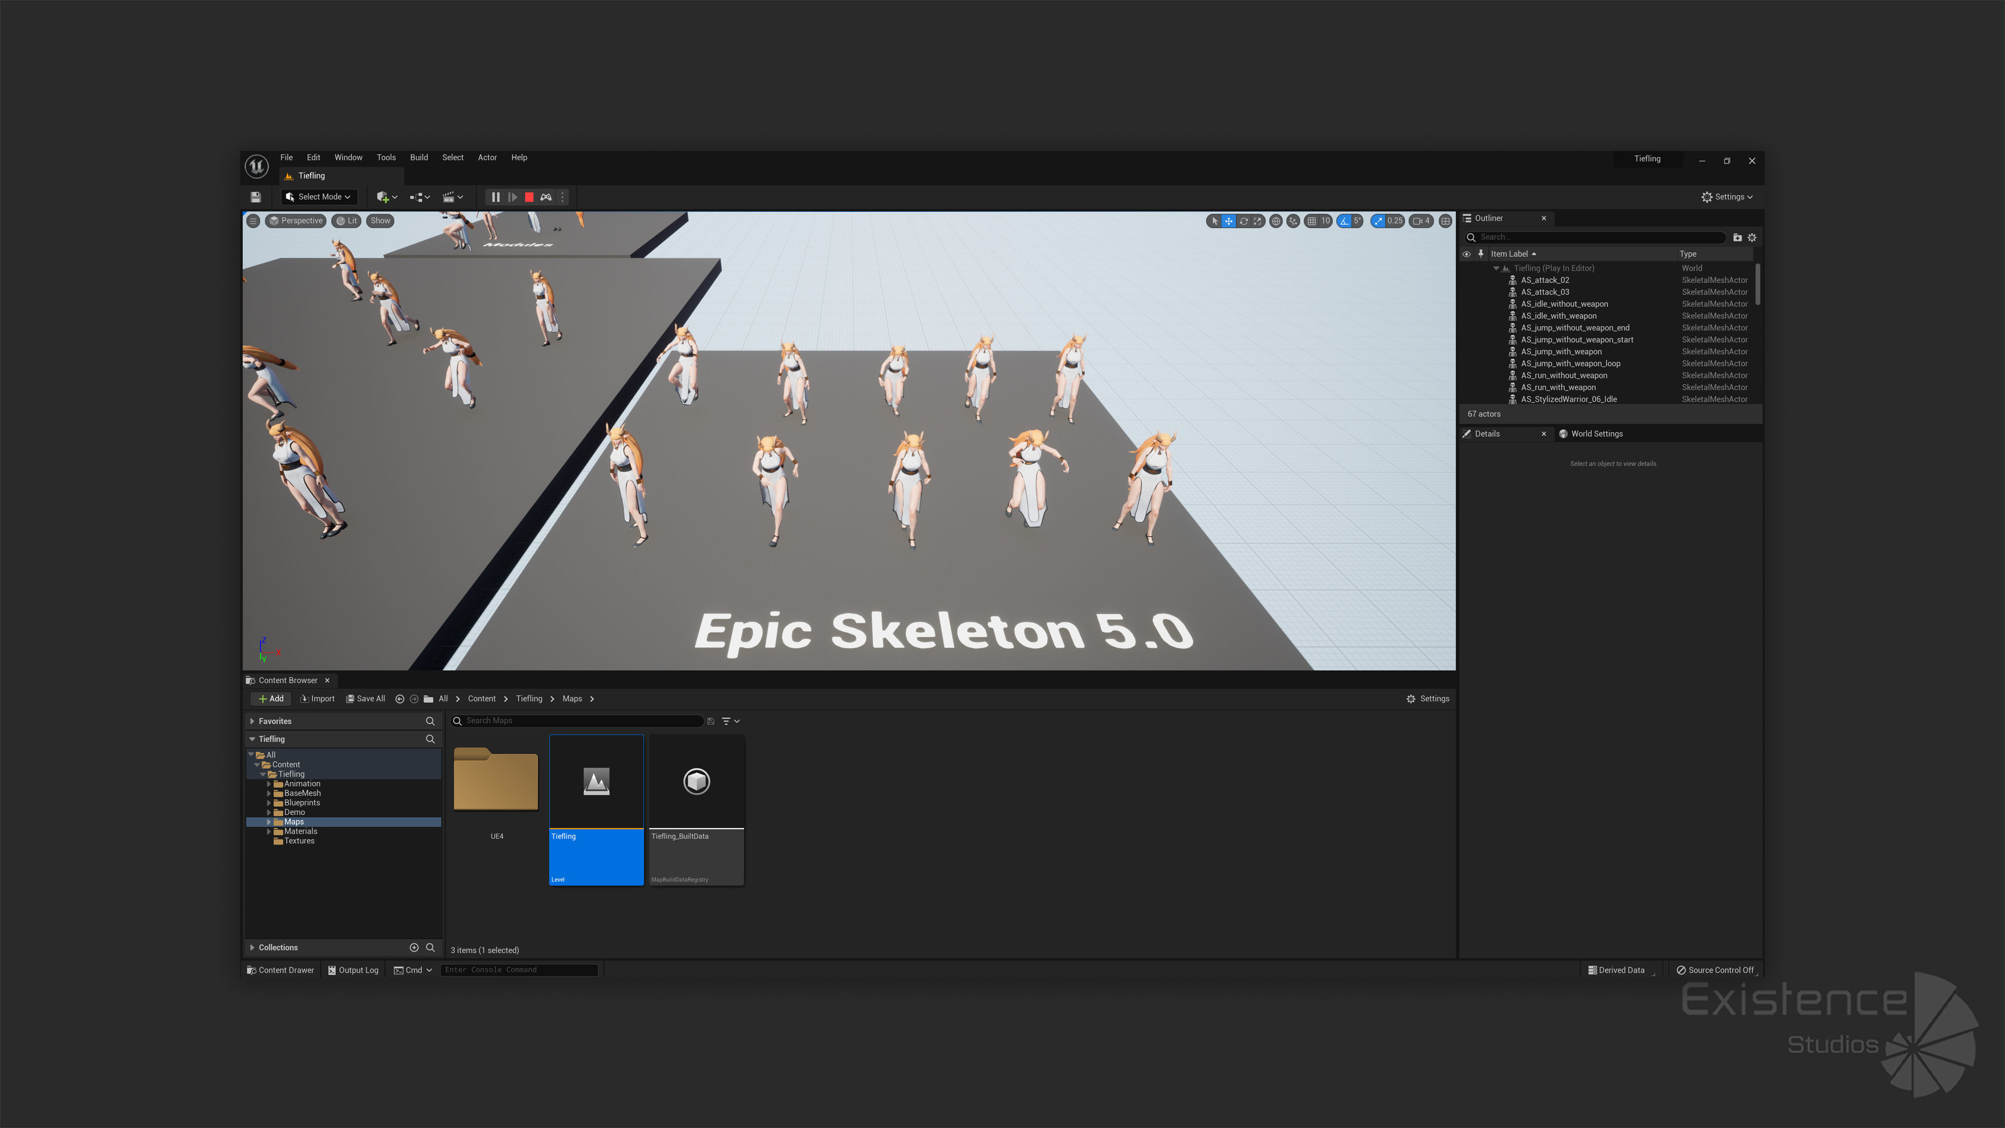This screenshot has height=1128, width=2005.
Task: Click the save level disk icon
Action: (255, 197)
